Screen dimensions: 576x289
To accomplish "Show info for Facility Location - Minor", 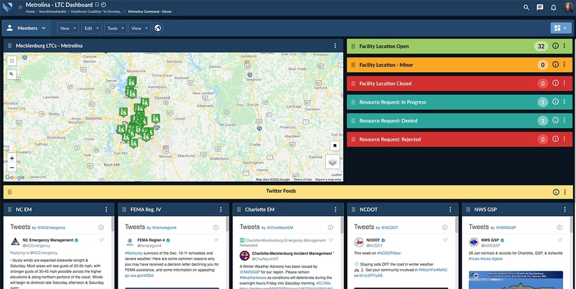I will pyautogui.click(x=555, y=64).
